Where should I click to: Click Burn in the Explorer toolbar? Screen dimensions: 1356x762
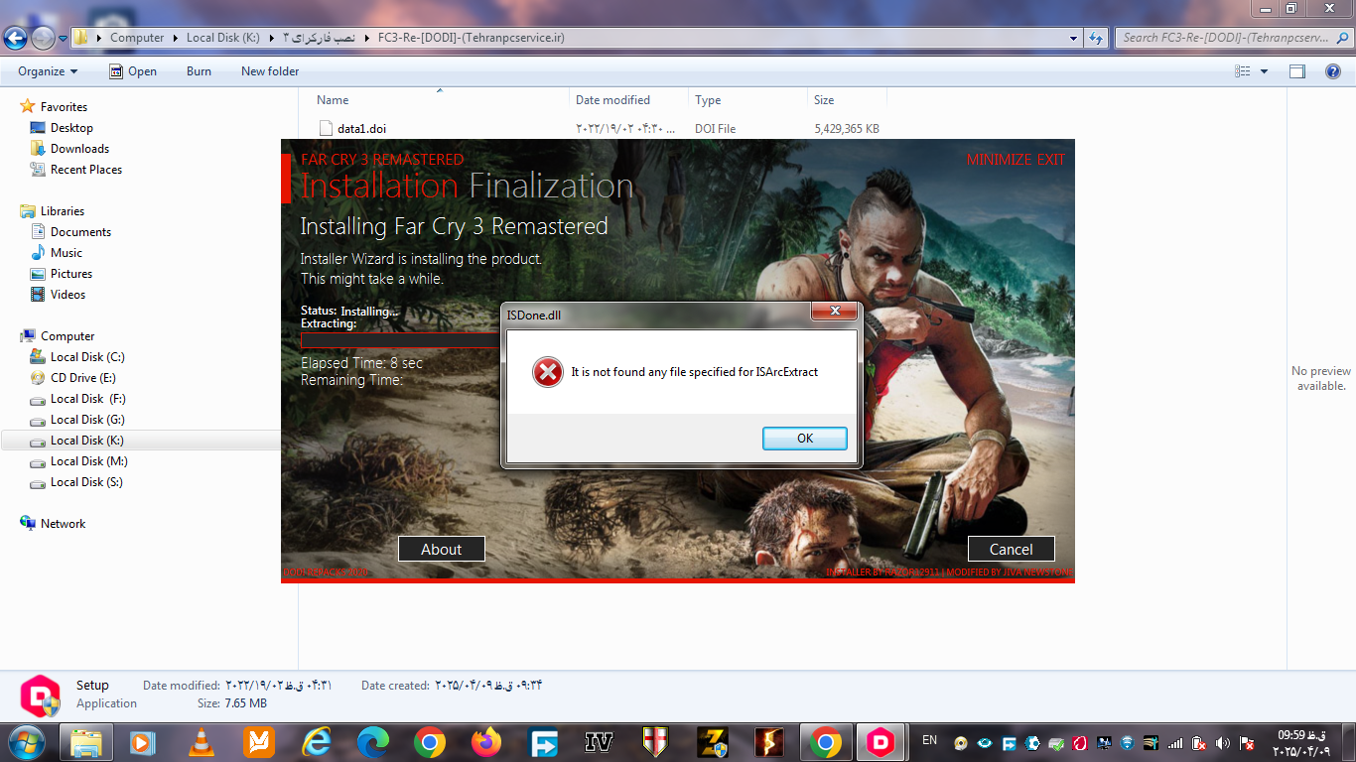click(x=199, y=71)
